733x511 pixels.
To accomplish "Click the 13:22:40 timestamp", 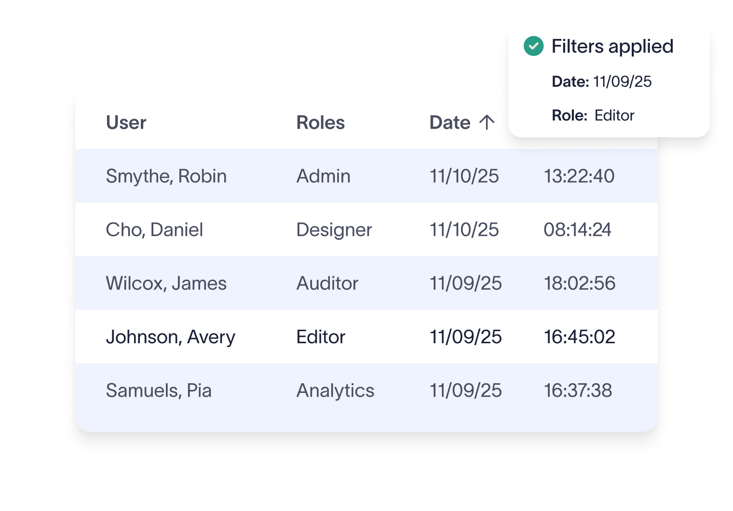I will point(579,176).
